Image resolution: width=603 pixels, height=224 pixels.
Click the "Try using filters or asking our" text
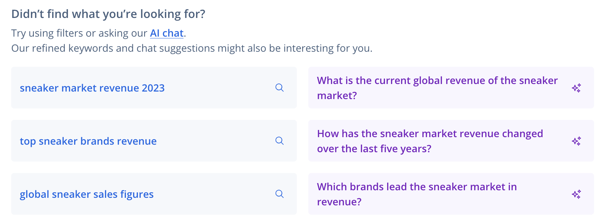tap(79, 33)
